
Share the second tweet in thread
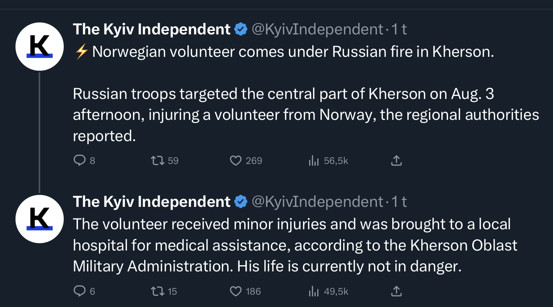coord(396,291)
